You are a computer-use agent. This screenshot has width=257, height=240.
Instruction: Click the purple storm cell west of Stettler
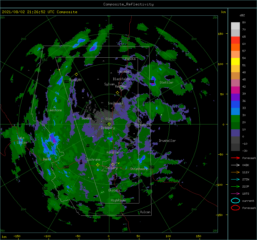[153, 81]
